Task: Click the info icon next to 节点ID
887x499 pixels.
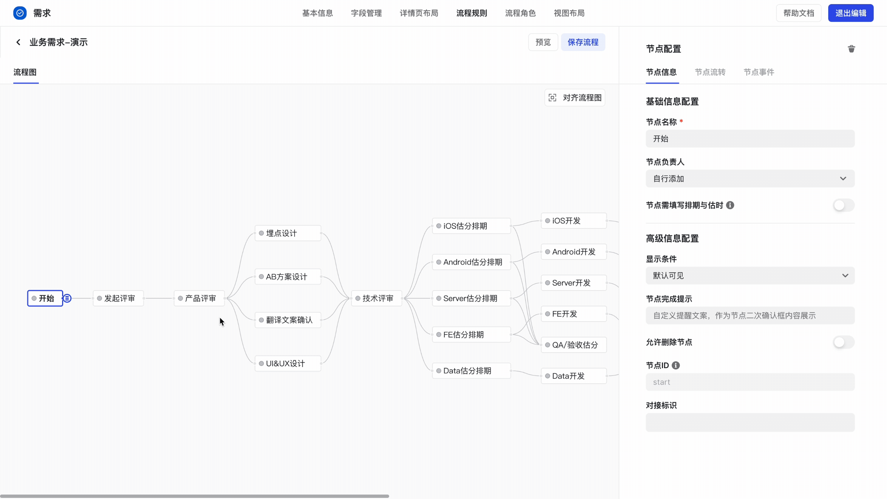Action: 676,365
